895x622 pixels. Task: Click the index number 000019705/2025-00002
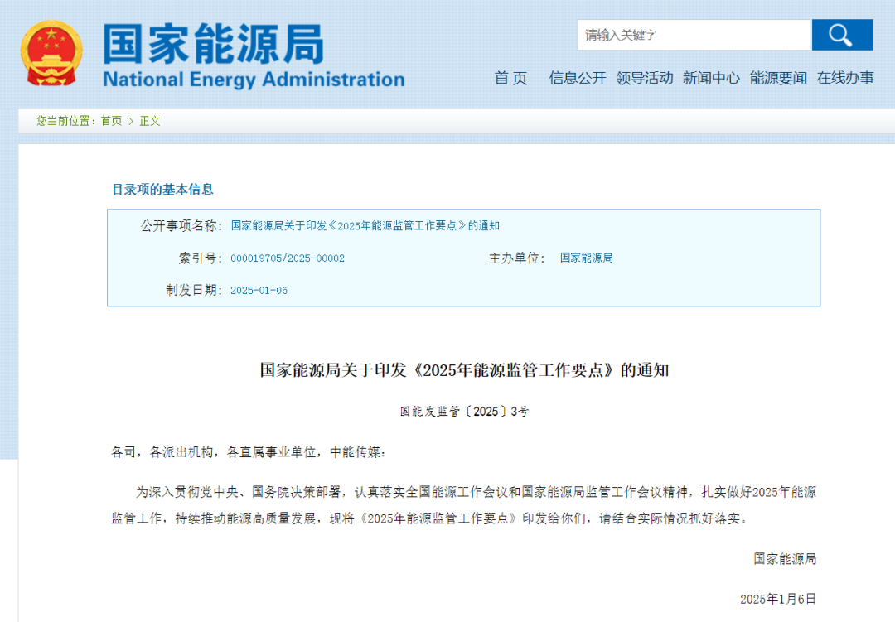(x=288, y=258)
